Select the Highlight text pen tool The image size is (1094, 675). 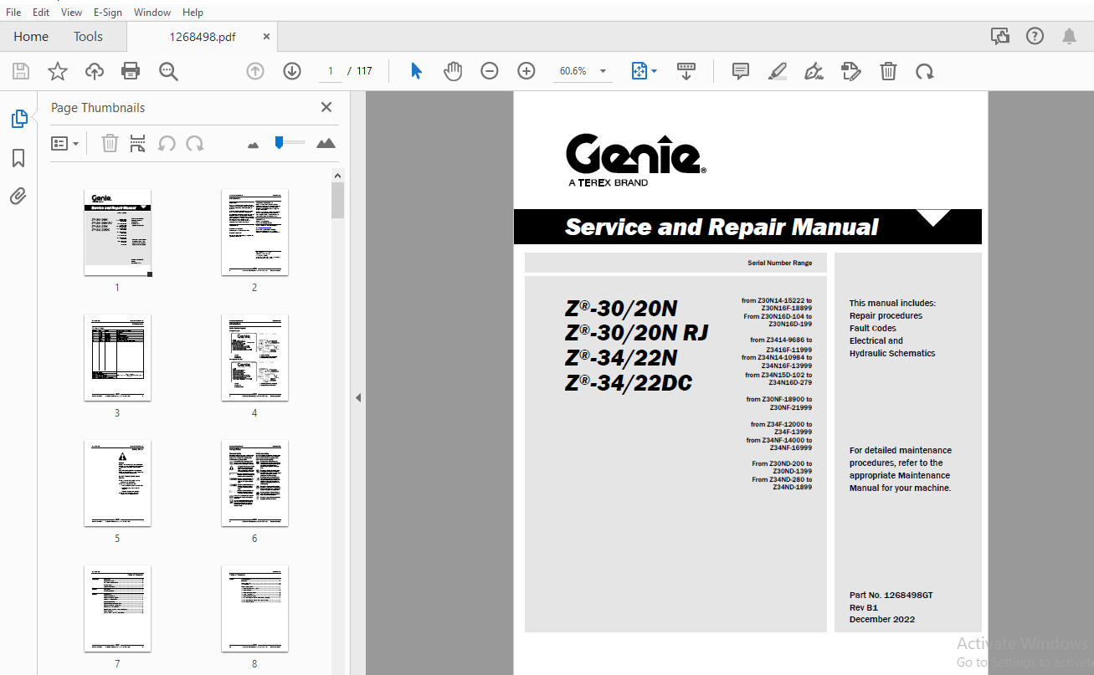(x=778, y=71)
